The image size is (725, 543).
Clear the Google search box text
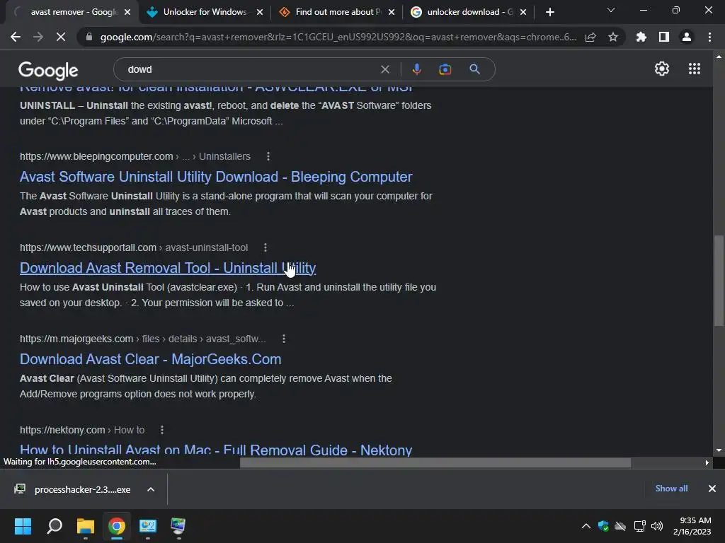click(x=384, y=69)
